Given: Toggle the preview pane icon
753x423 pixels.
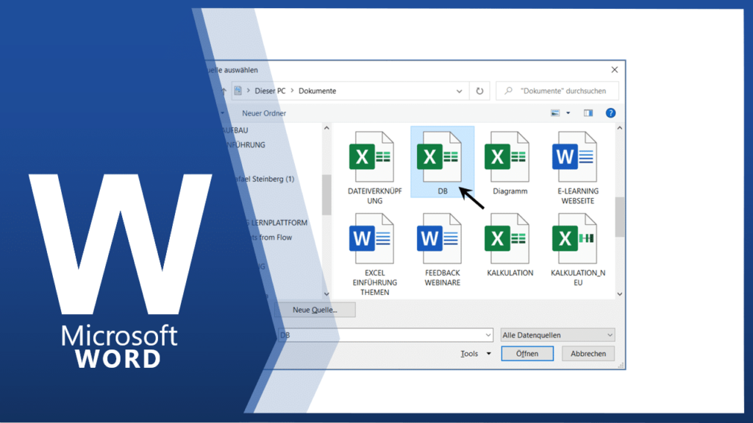Looking at the screenshot, I should coord(588,113).
